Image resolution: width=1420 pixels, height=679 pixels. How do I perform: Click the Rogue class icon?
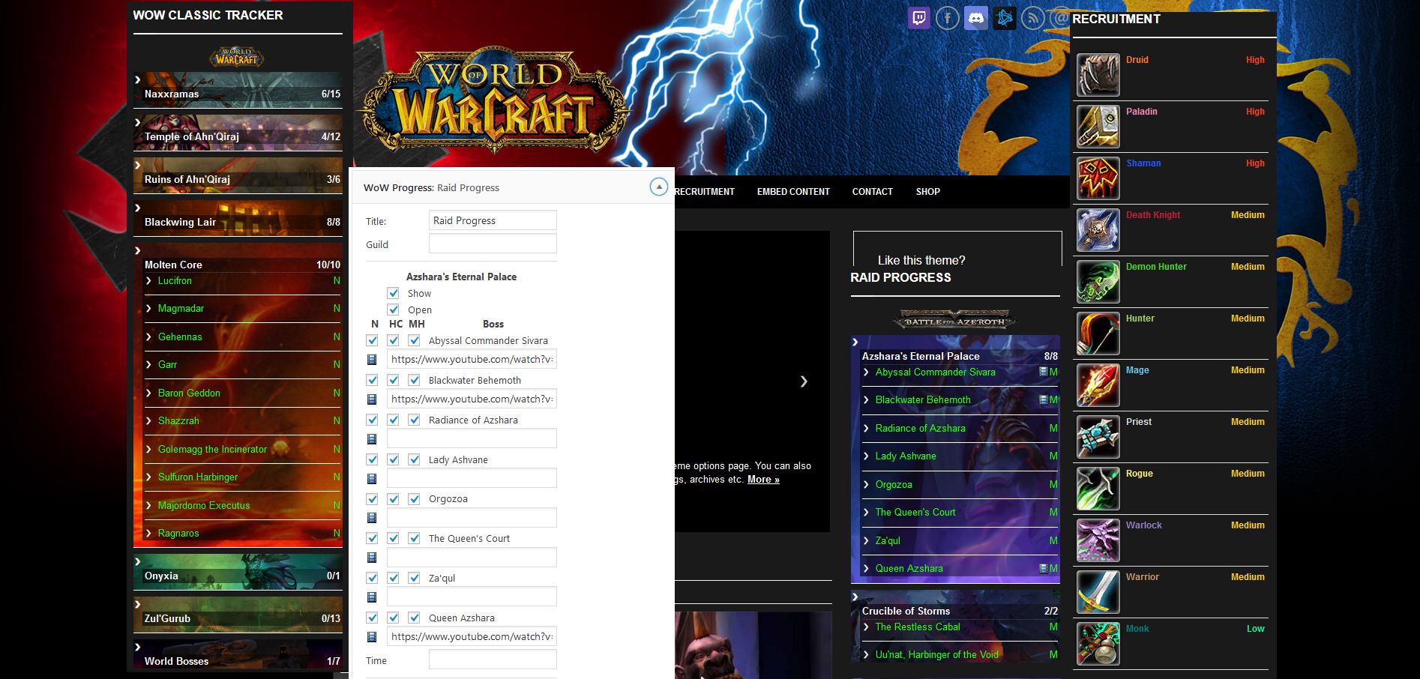point(1098,489)
